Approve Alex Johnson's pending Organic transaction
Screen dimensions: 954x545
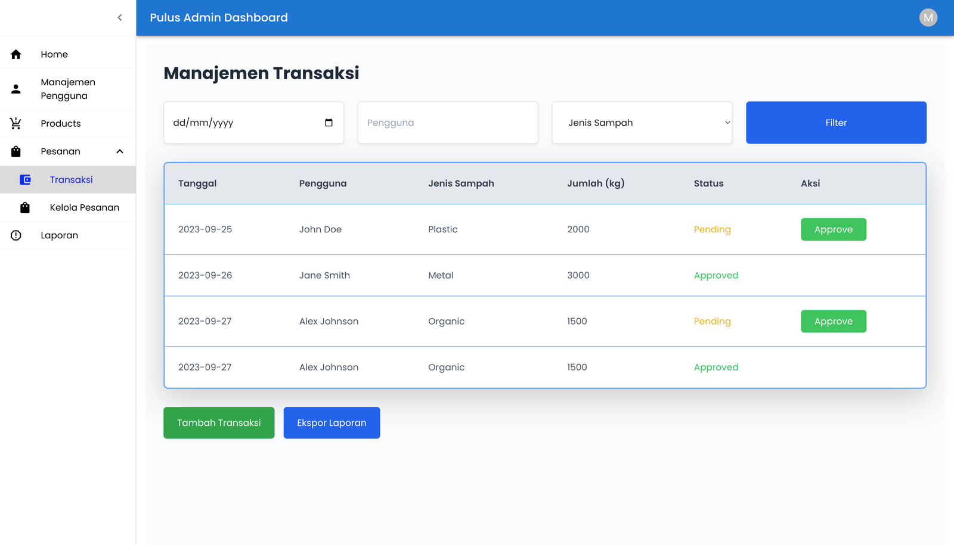click(833, 322)
